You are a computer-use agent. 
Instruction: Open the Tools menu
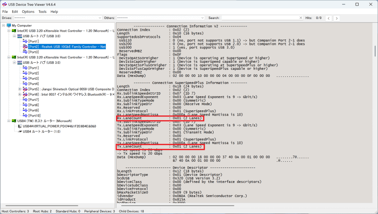click(x=43, y=11)
